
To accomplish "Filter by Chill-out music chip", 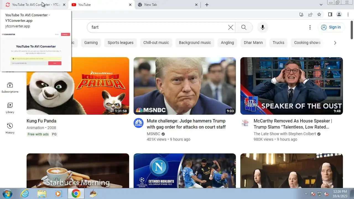I will (156, 43).
